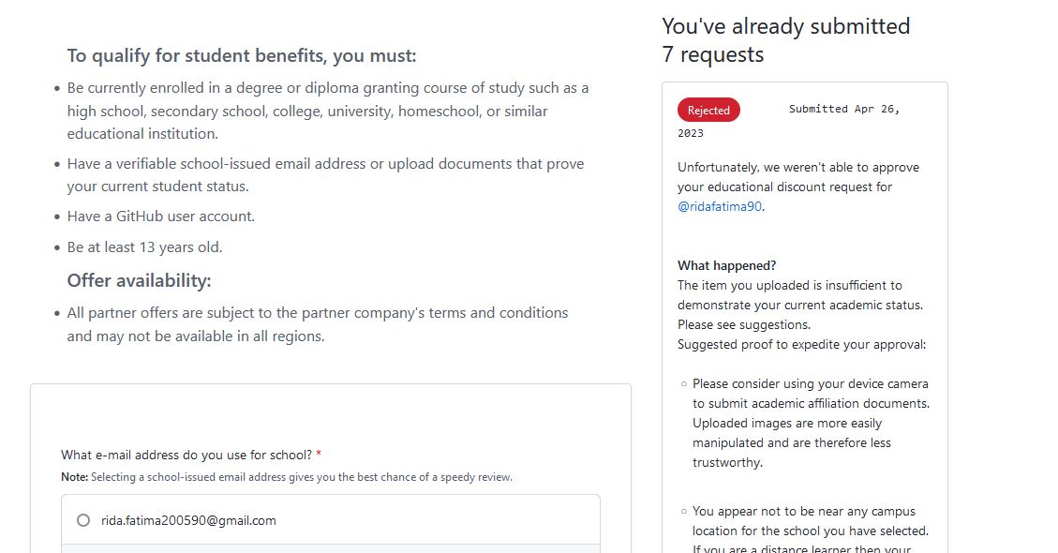Viewport: 1058px width, 553px height.
Task: Click the "Have a GitHub user account" bullet
Action: pos(160,217)
